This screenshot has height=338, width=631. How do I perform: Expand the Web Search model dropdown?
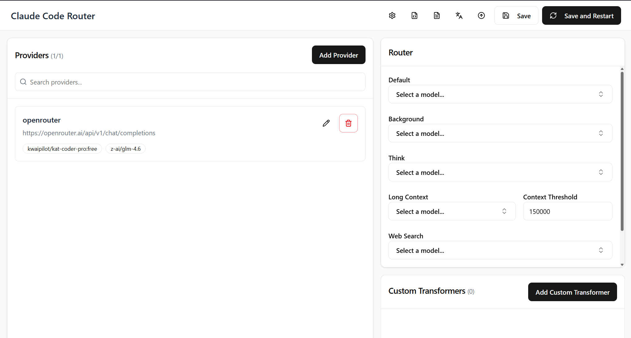tap(500, 250)
